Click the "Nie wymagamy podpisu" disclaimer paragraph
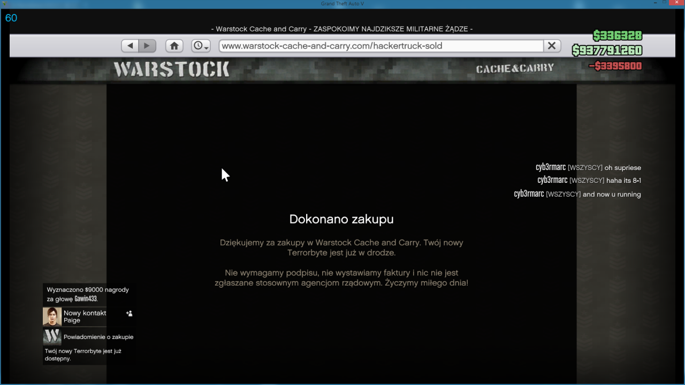This screenshot has height=385, width=685. click(341, 278)
